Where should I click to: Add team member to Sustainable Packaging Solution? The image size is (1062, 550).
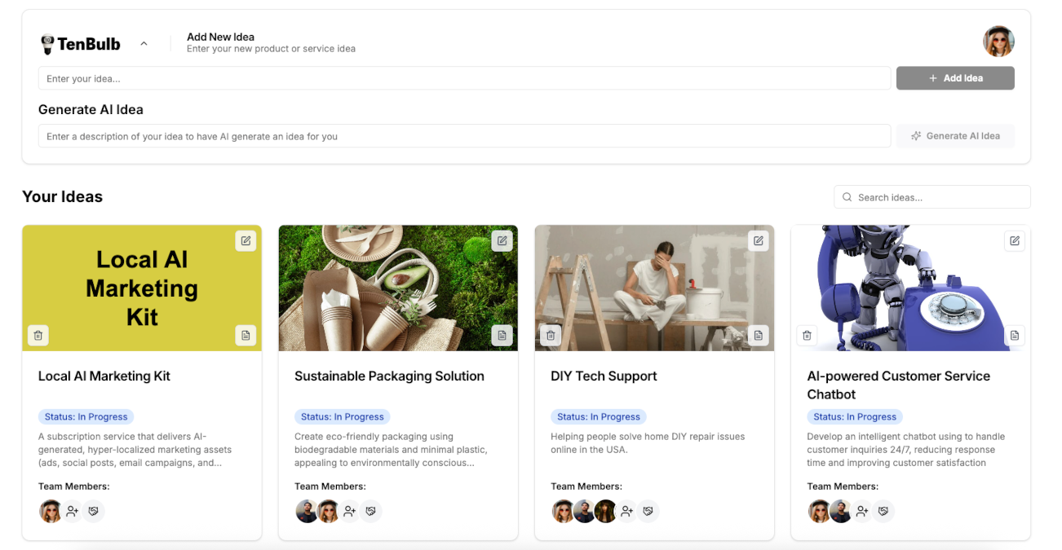tap(350, 511)
